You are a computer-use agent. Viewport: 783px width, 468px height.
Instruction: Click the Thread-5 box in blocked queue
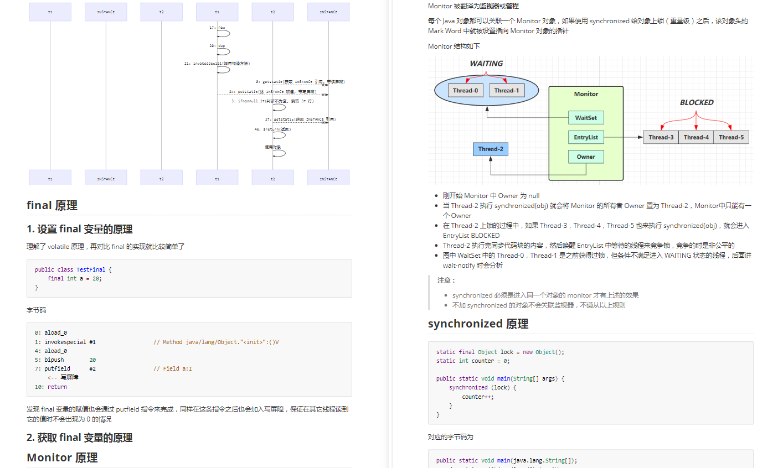tap(731, 137)
